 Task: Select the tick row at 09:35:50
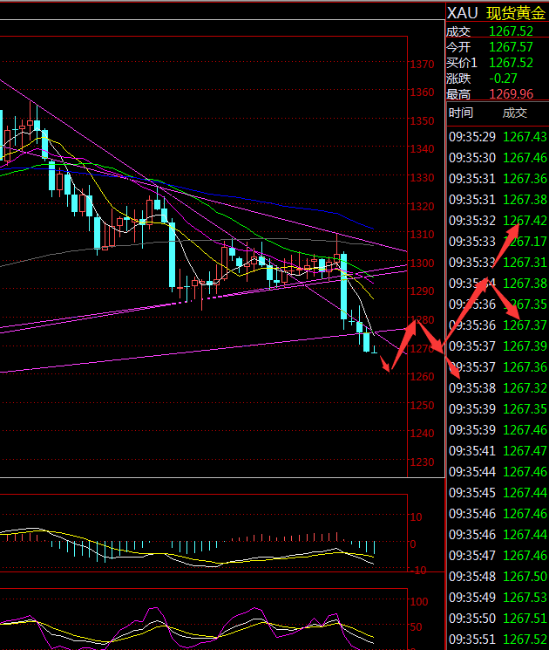498,618
